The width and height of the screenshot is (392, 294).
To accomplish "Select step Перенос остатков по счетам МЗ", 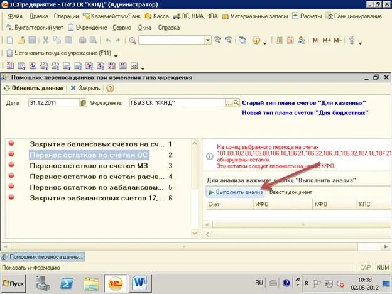I will (x=89, y=166).
